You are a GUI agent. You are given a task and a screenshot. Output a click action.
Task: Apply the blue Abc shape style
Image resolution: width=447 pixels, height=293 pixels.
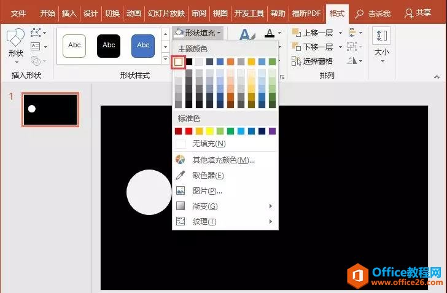click(x=143, y=45)
